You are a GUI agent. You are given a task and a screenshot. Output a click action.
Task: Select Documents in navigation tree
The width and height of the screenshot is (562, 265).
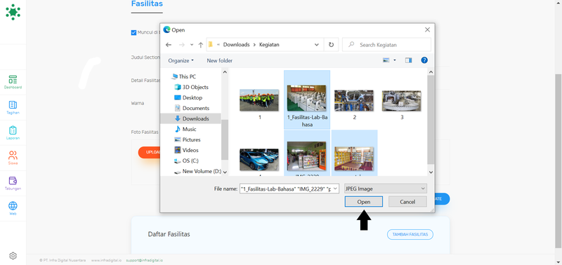point(191,108)
